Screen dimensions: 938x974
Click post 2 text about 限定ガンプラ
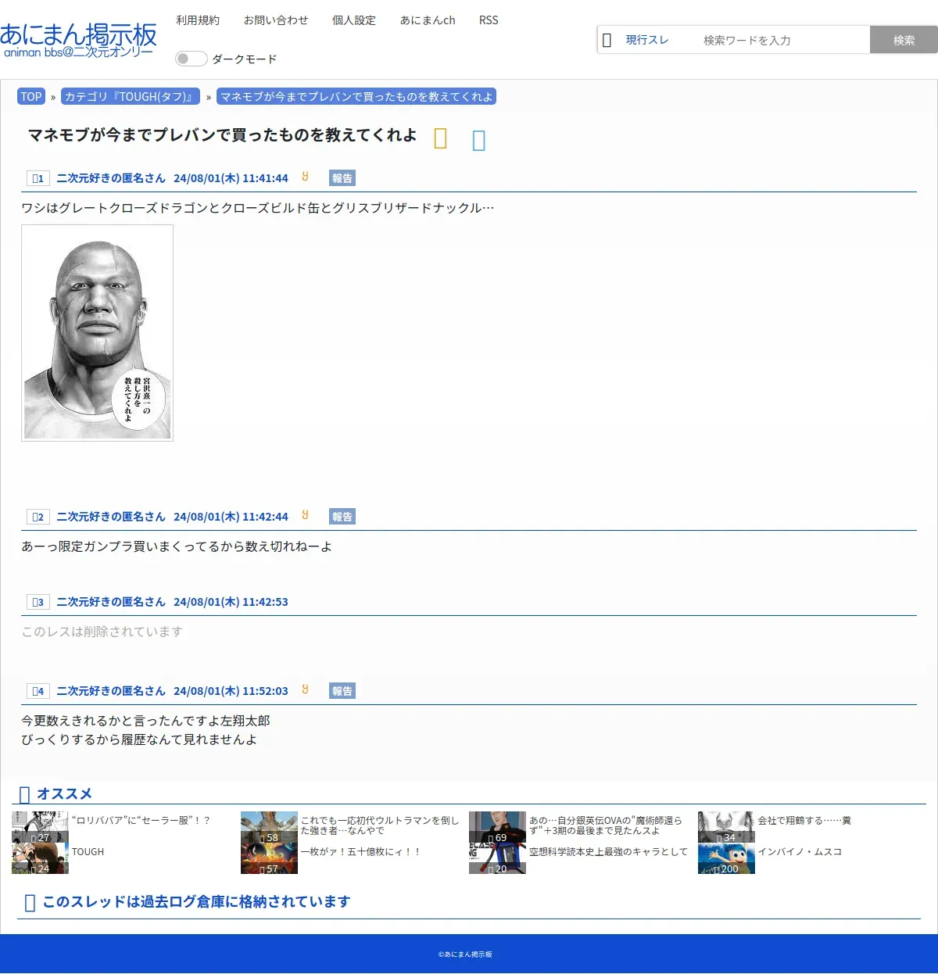[177, 546]
